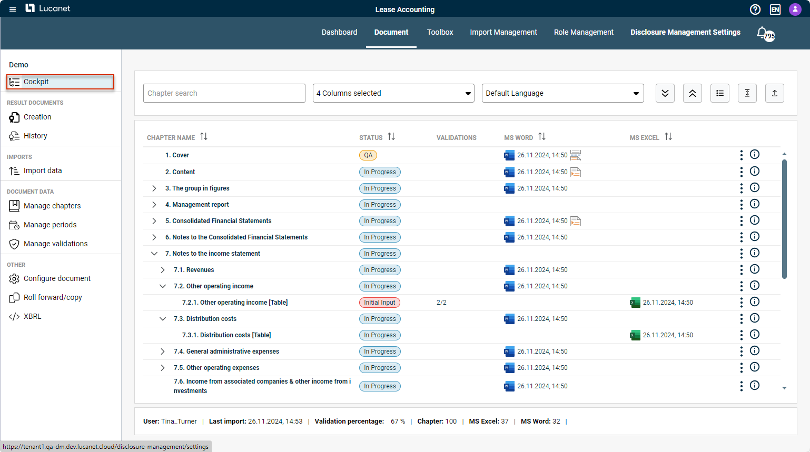
Task: Open Role Management tab
Action: (584, 32)
